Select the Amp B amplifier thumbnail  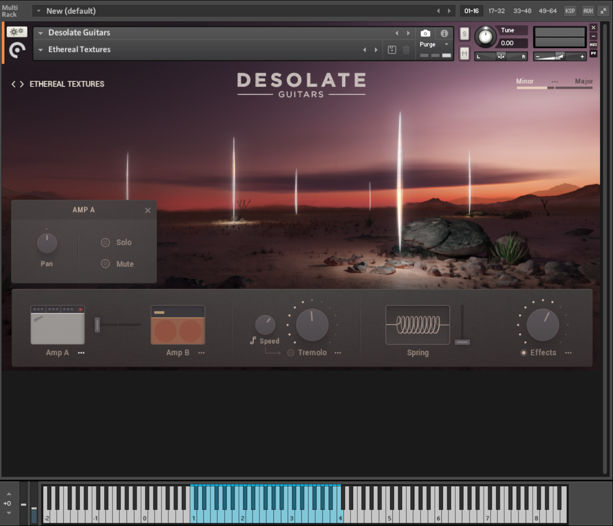coord(178,325)
